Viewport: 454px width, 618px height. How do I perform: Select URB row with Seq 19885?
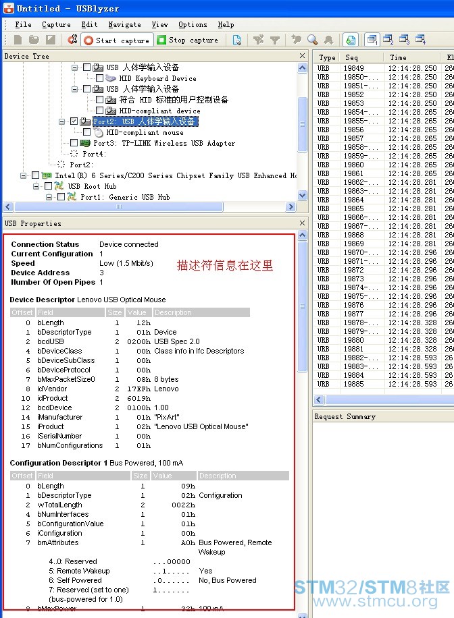tap(384, 384)
